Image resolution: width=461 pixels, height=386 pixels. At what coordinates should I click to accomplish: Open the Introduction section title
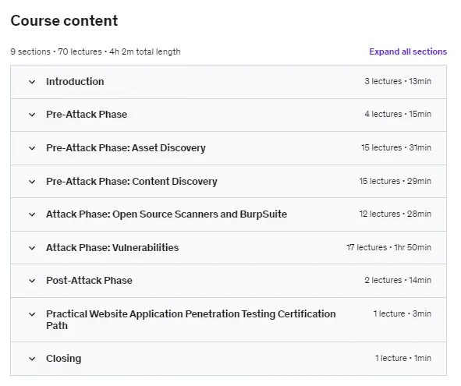(x=75, y=81)
